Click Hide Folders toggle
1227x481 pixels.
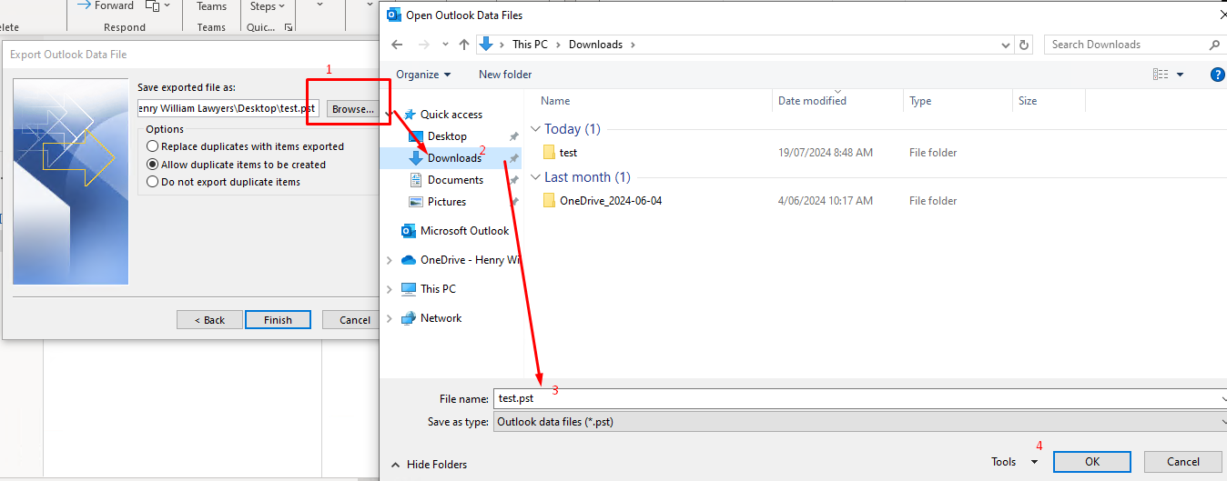click(x=429, y=465)
